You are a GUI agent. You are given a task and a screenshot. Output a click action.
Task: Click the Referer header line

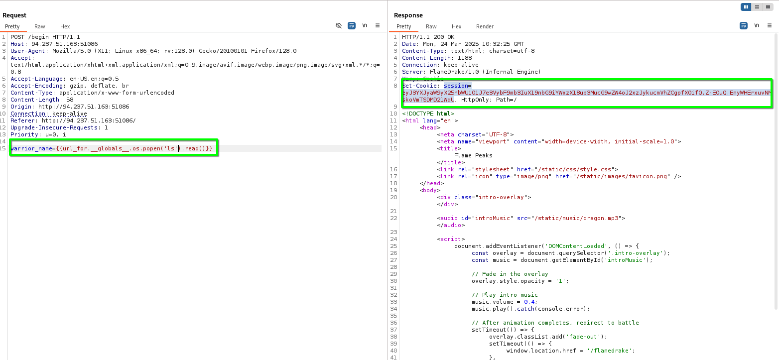73,120
